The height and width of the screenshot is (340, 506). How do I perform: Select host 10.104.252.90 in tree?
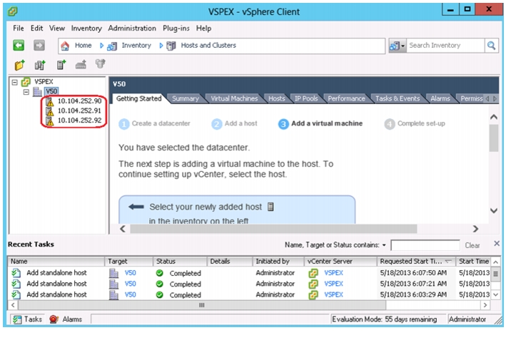point(79,101)
